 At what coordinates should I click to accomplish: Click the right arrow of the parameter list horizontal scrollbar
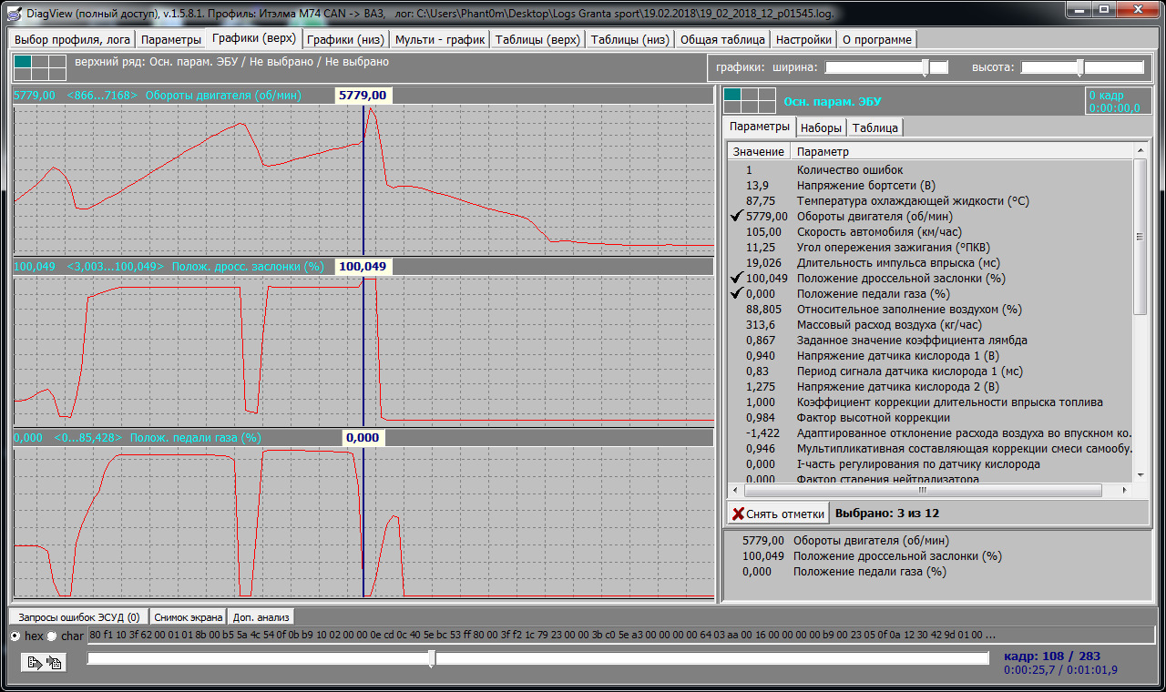coord(1126,490)
